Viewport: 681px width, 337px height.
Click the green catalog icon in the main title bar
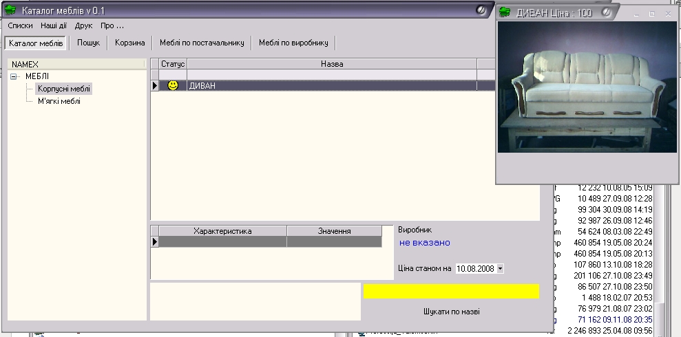pos(10,10)
